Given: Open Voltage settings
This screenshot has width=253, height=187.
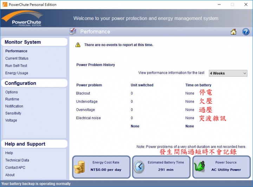Looking at the screenshot, I should coord(11,120).
